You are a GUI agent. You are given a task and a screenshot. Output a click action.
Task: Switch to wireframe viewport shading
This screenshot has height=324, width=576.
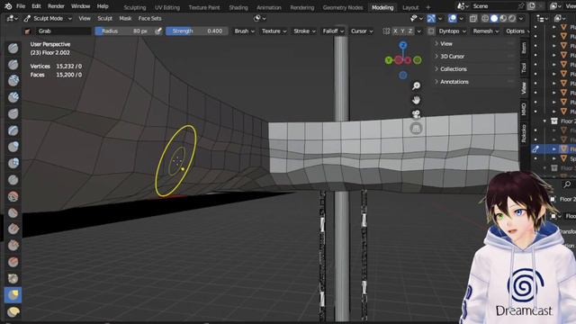pyautogui.click(x=485, y=18)
